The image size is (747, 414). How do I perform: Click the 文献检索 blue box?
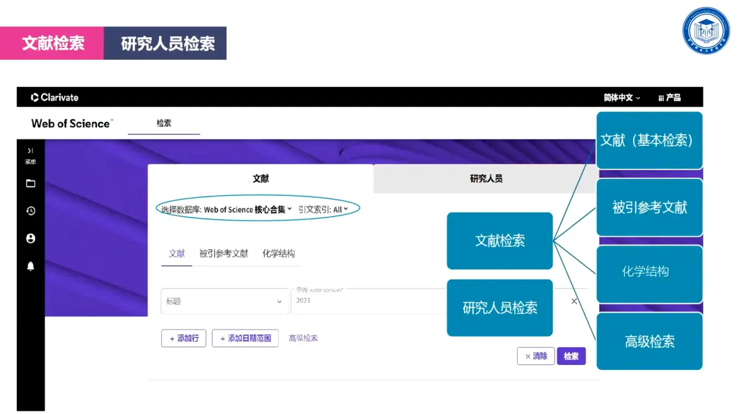click(500, 241)
